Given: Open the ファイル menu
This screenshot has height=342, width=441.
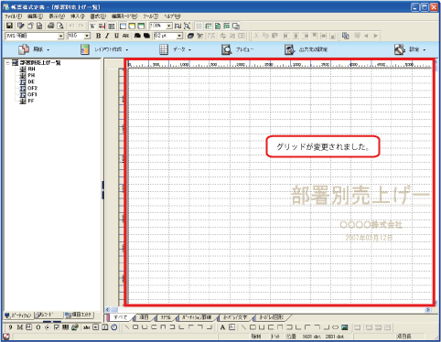Looking at the screenshot, I should coord(13,16).
